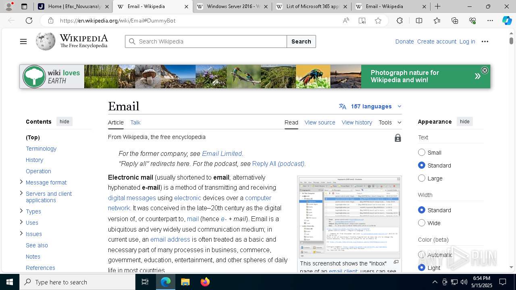Open Immersive Reader in address bar
The height and width of the screenshot is (290, 516).
coord(362,21)
